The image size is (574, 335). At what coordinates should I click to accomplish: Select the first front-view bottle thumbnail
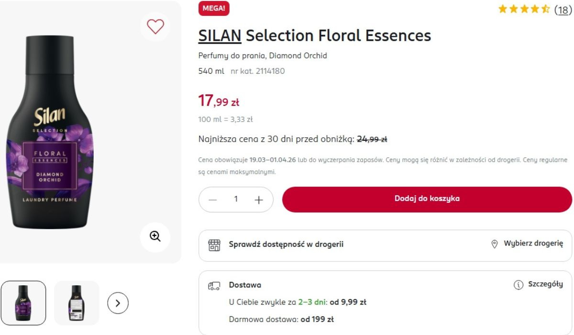[23, 303]
